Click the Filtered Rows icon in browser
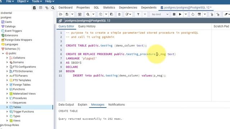Viewport: 230px width, 129px height. click(x=47, y=8)
